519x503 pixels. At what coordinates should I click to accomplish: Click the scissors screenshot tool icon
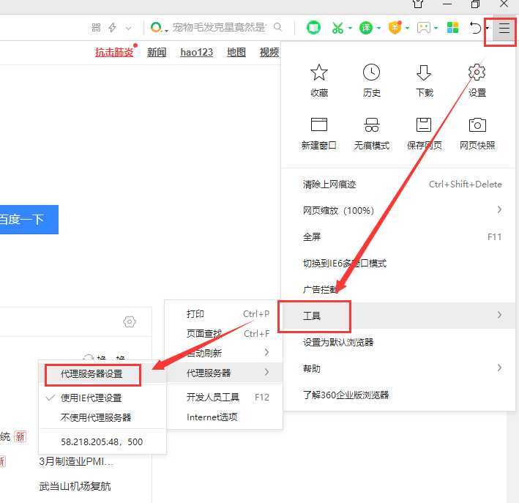(337, 28)
